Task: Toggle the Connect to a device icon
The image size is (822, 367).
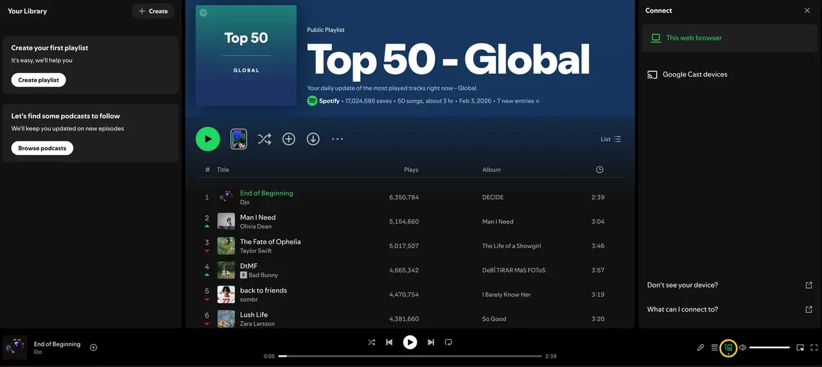Action: [728, 348]
